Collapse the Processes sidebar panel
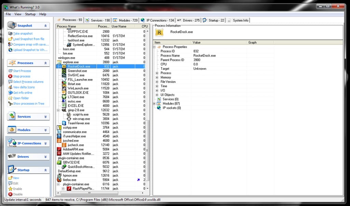This screenshot has height=206, width=350. [x=45, y=63]
